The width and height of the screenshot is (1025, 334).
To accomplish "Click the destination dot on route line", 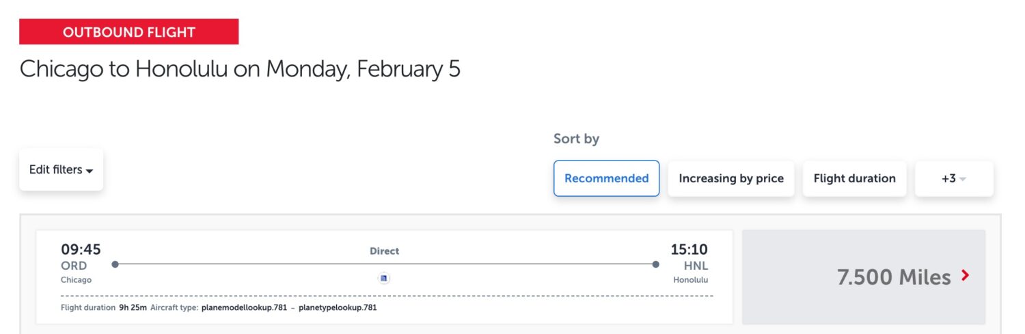I will coord(655,264).
